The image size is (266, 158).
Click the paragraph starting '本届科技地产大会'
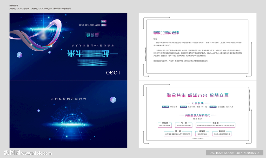click(x=197, y=53)
